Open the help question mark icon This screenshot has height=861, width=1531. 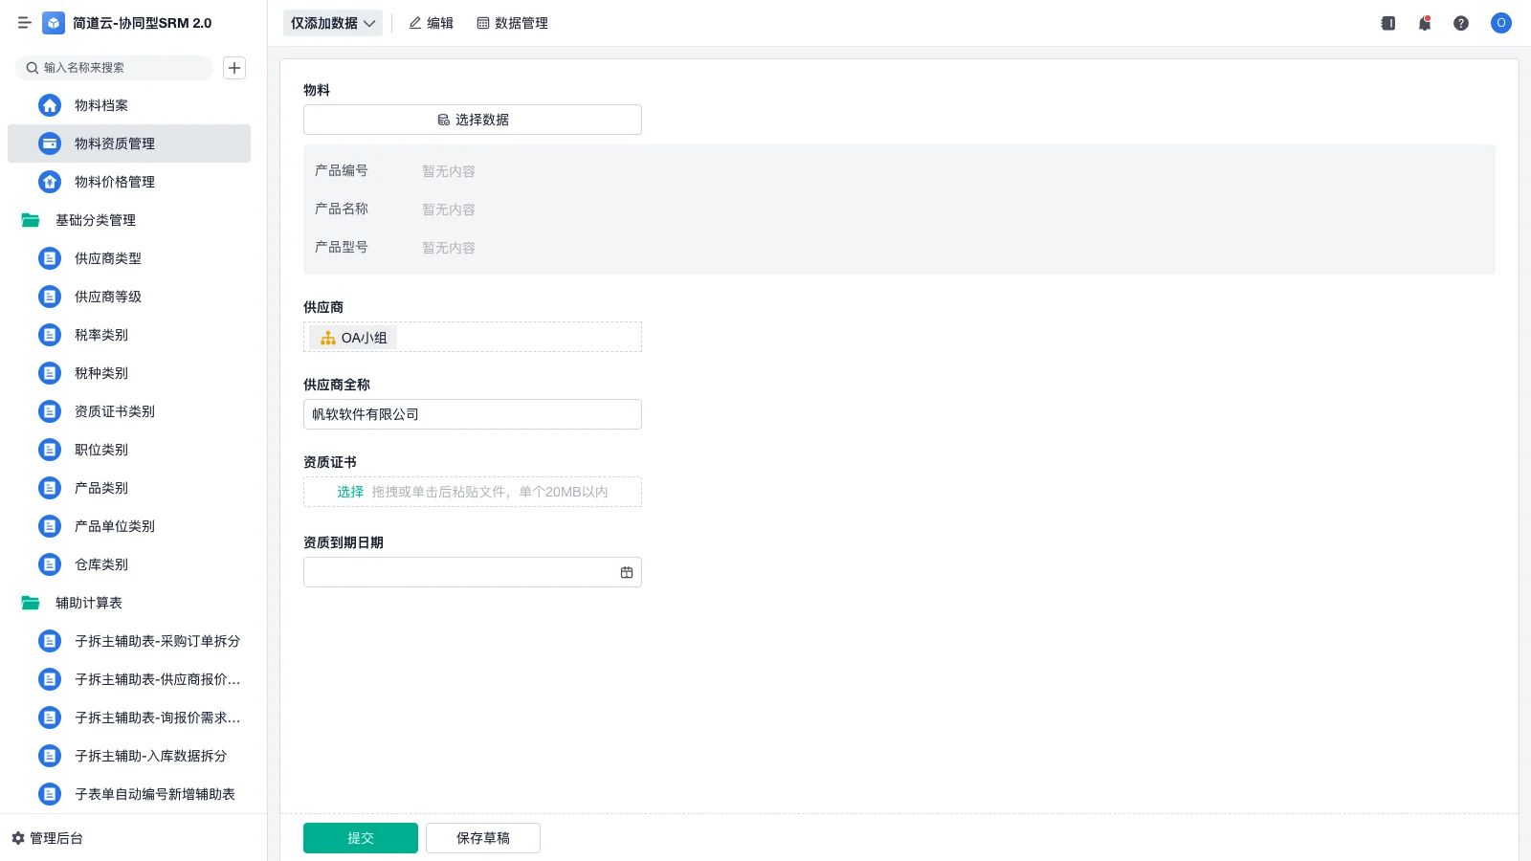[x=1461, y=23]
